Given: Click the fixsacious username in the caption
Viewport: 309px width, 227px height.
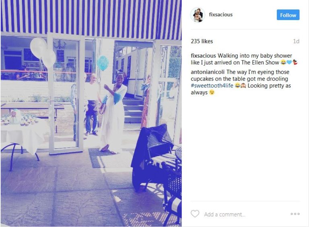Looking at the screenshot, I should (x=203, y=56).
